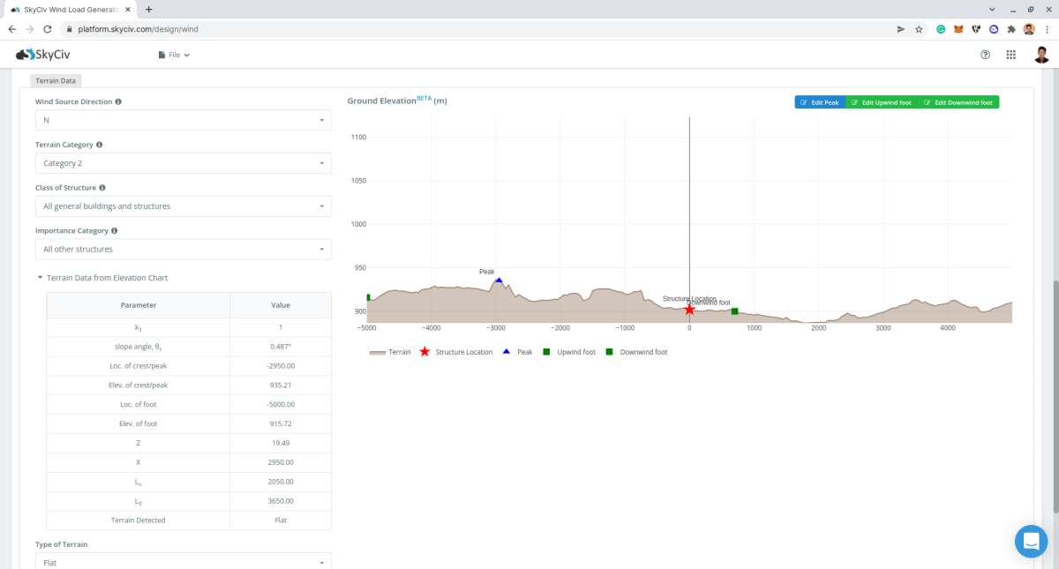The image size is (1059, 569).
Task: Open the File menu
Action: [x=173, y=54]
